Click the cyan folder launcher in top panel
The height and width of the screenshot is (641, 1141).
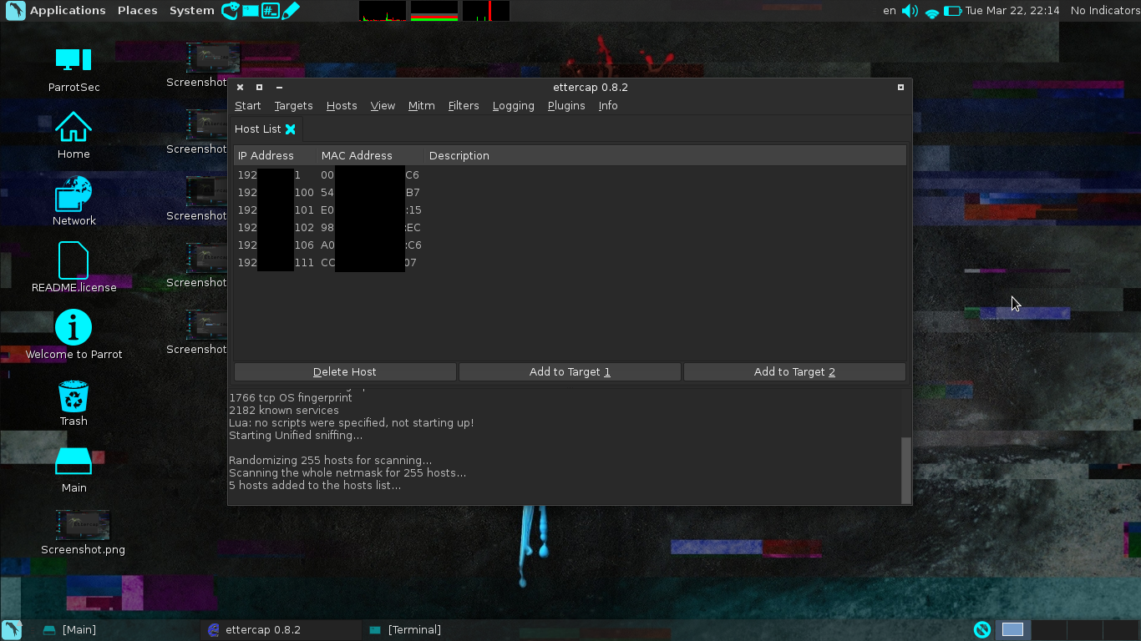250,11
